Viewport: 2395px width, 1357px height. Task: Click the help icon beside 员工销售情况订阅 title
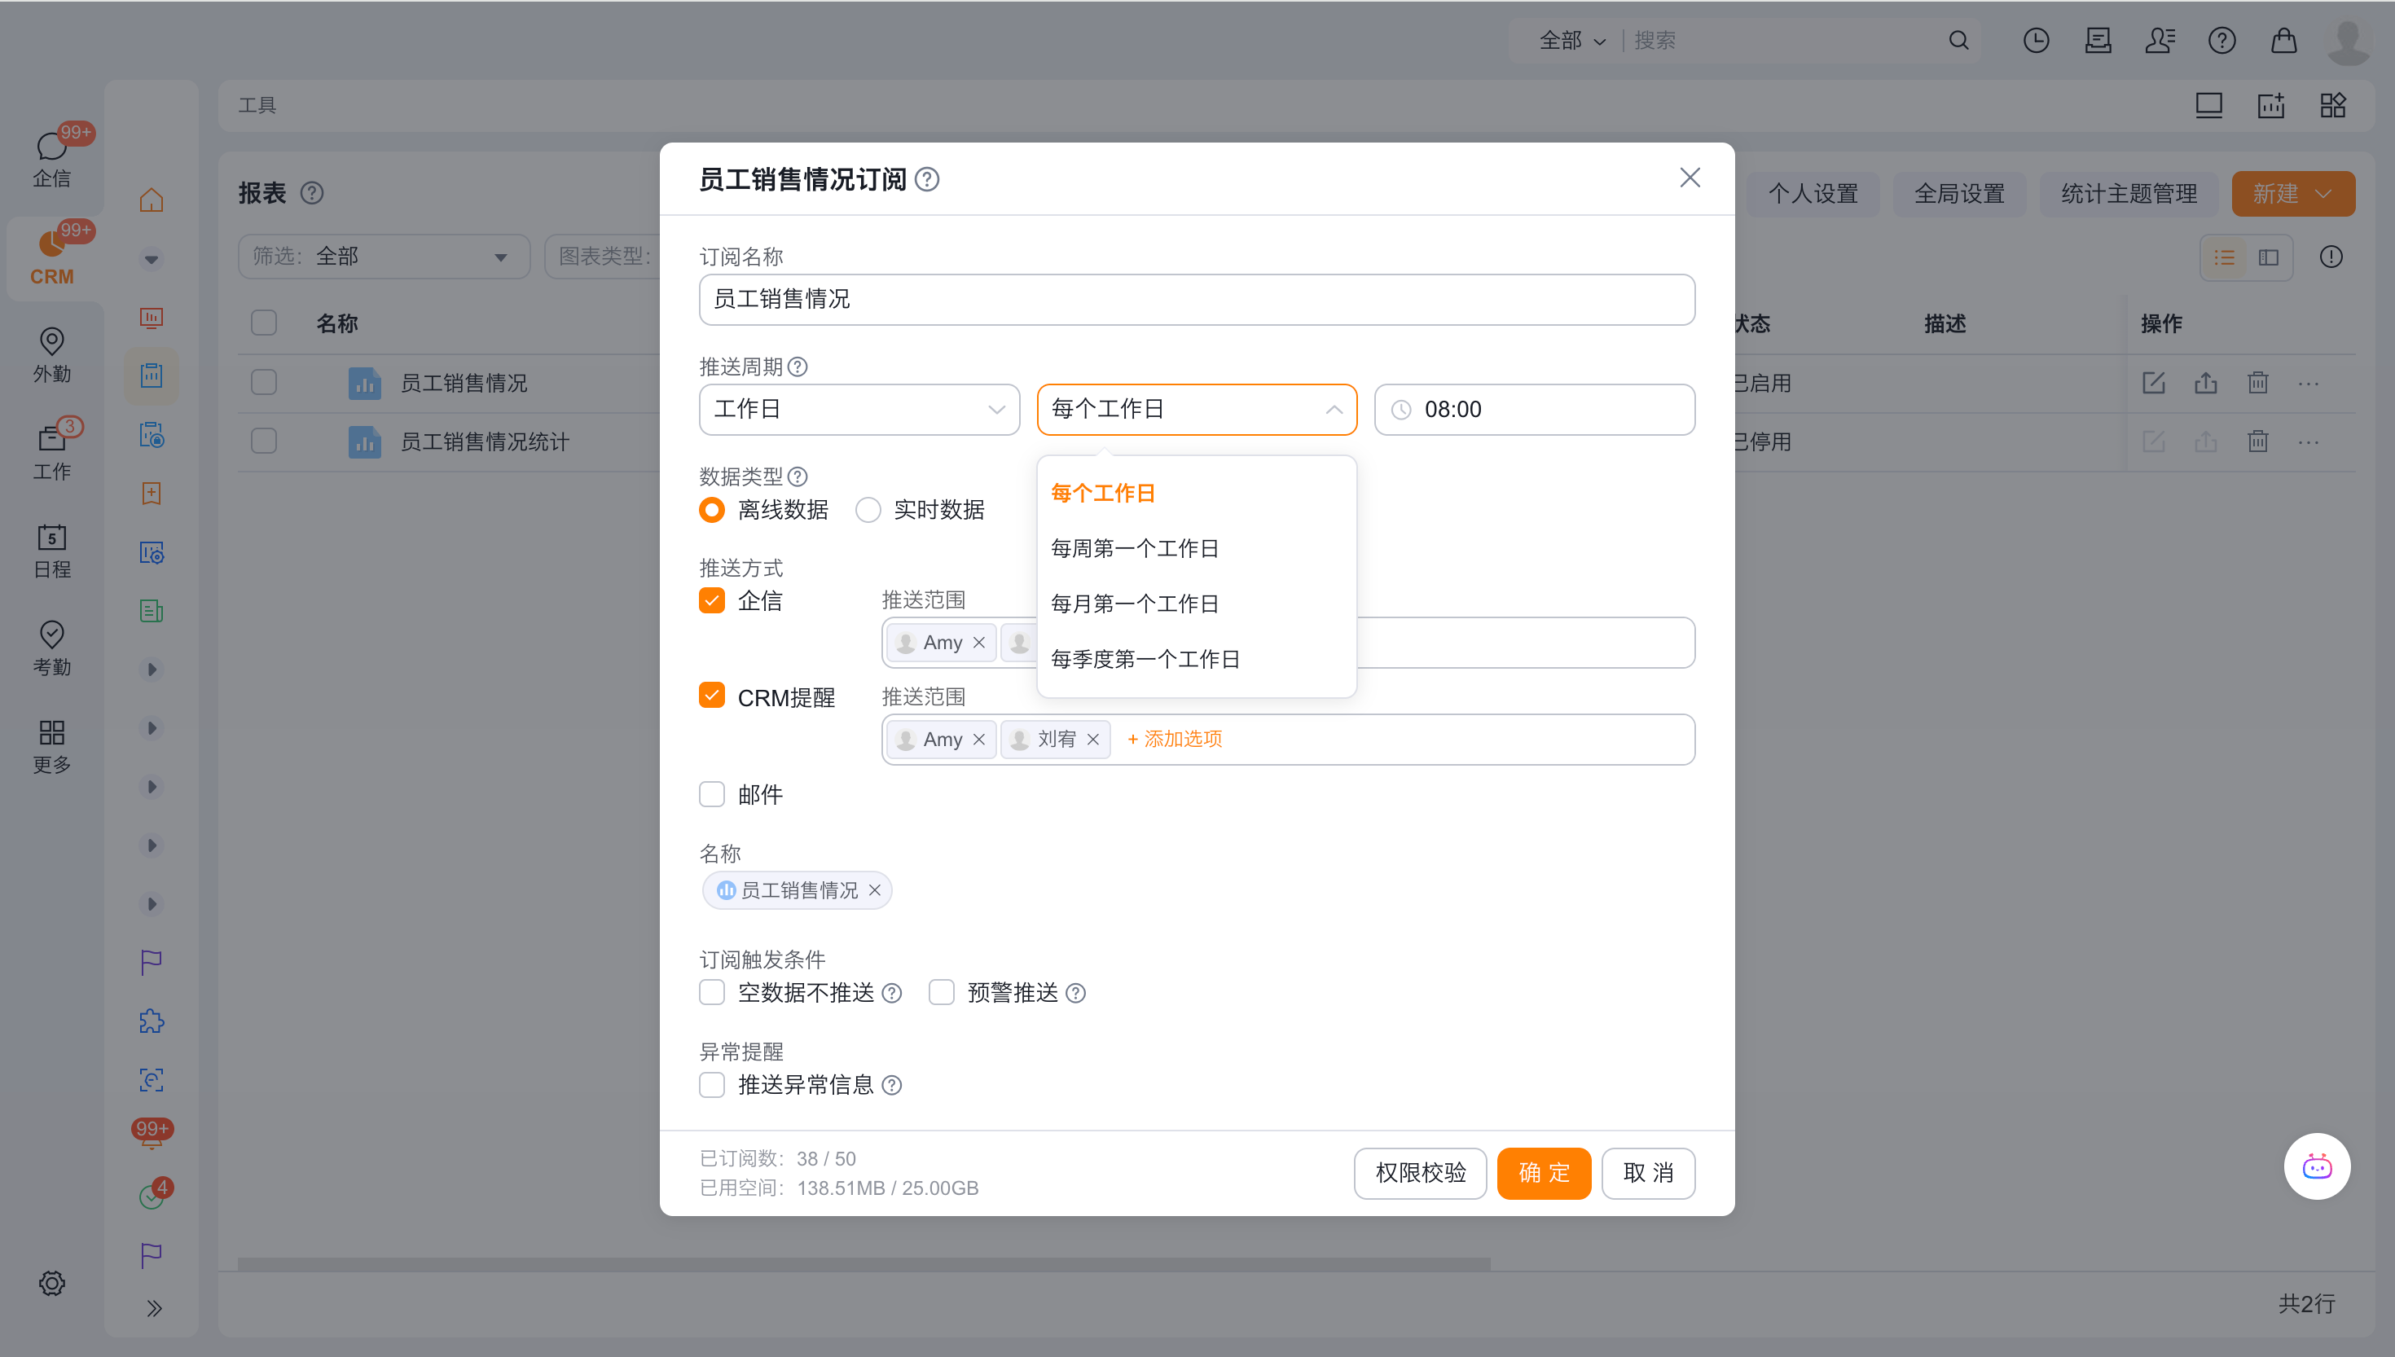pos(926,179)
